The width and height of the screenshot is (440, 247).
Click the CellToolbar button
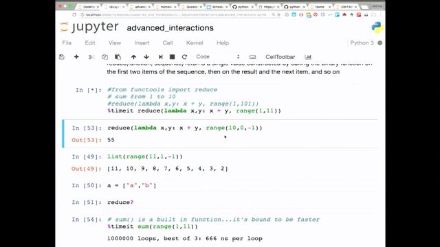tap(280, 57)
